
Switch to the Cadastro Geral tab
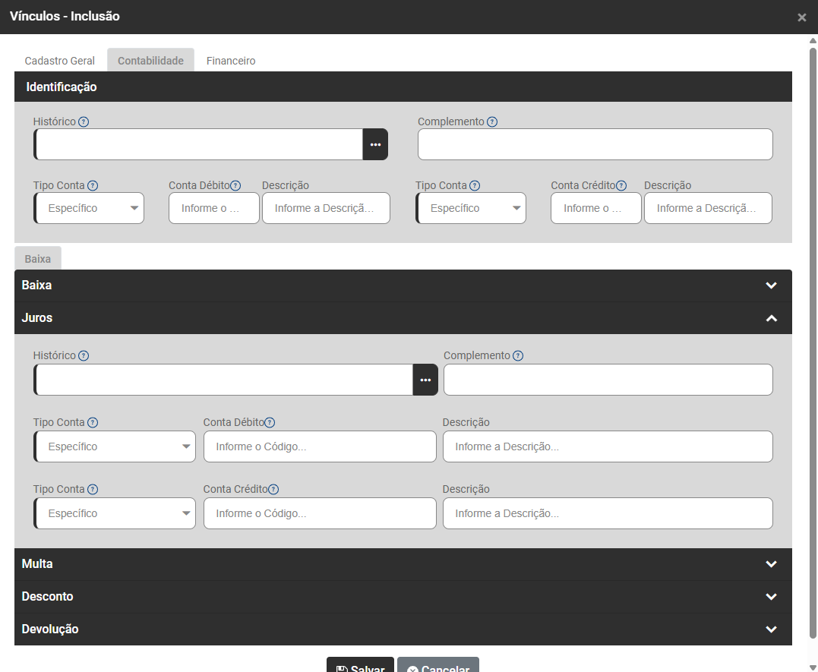(59, 61)
